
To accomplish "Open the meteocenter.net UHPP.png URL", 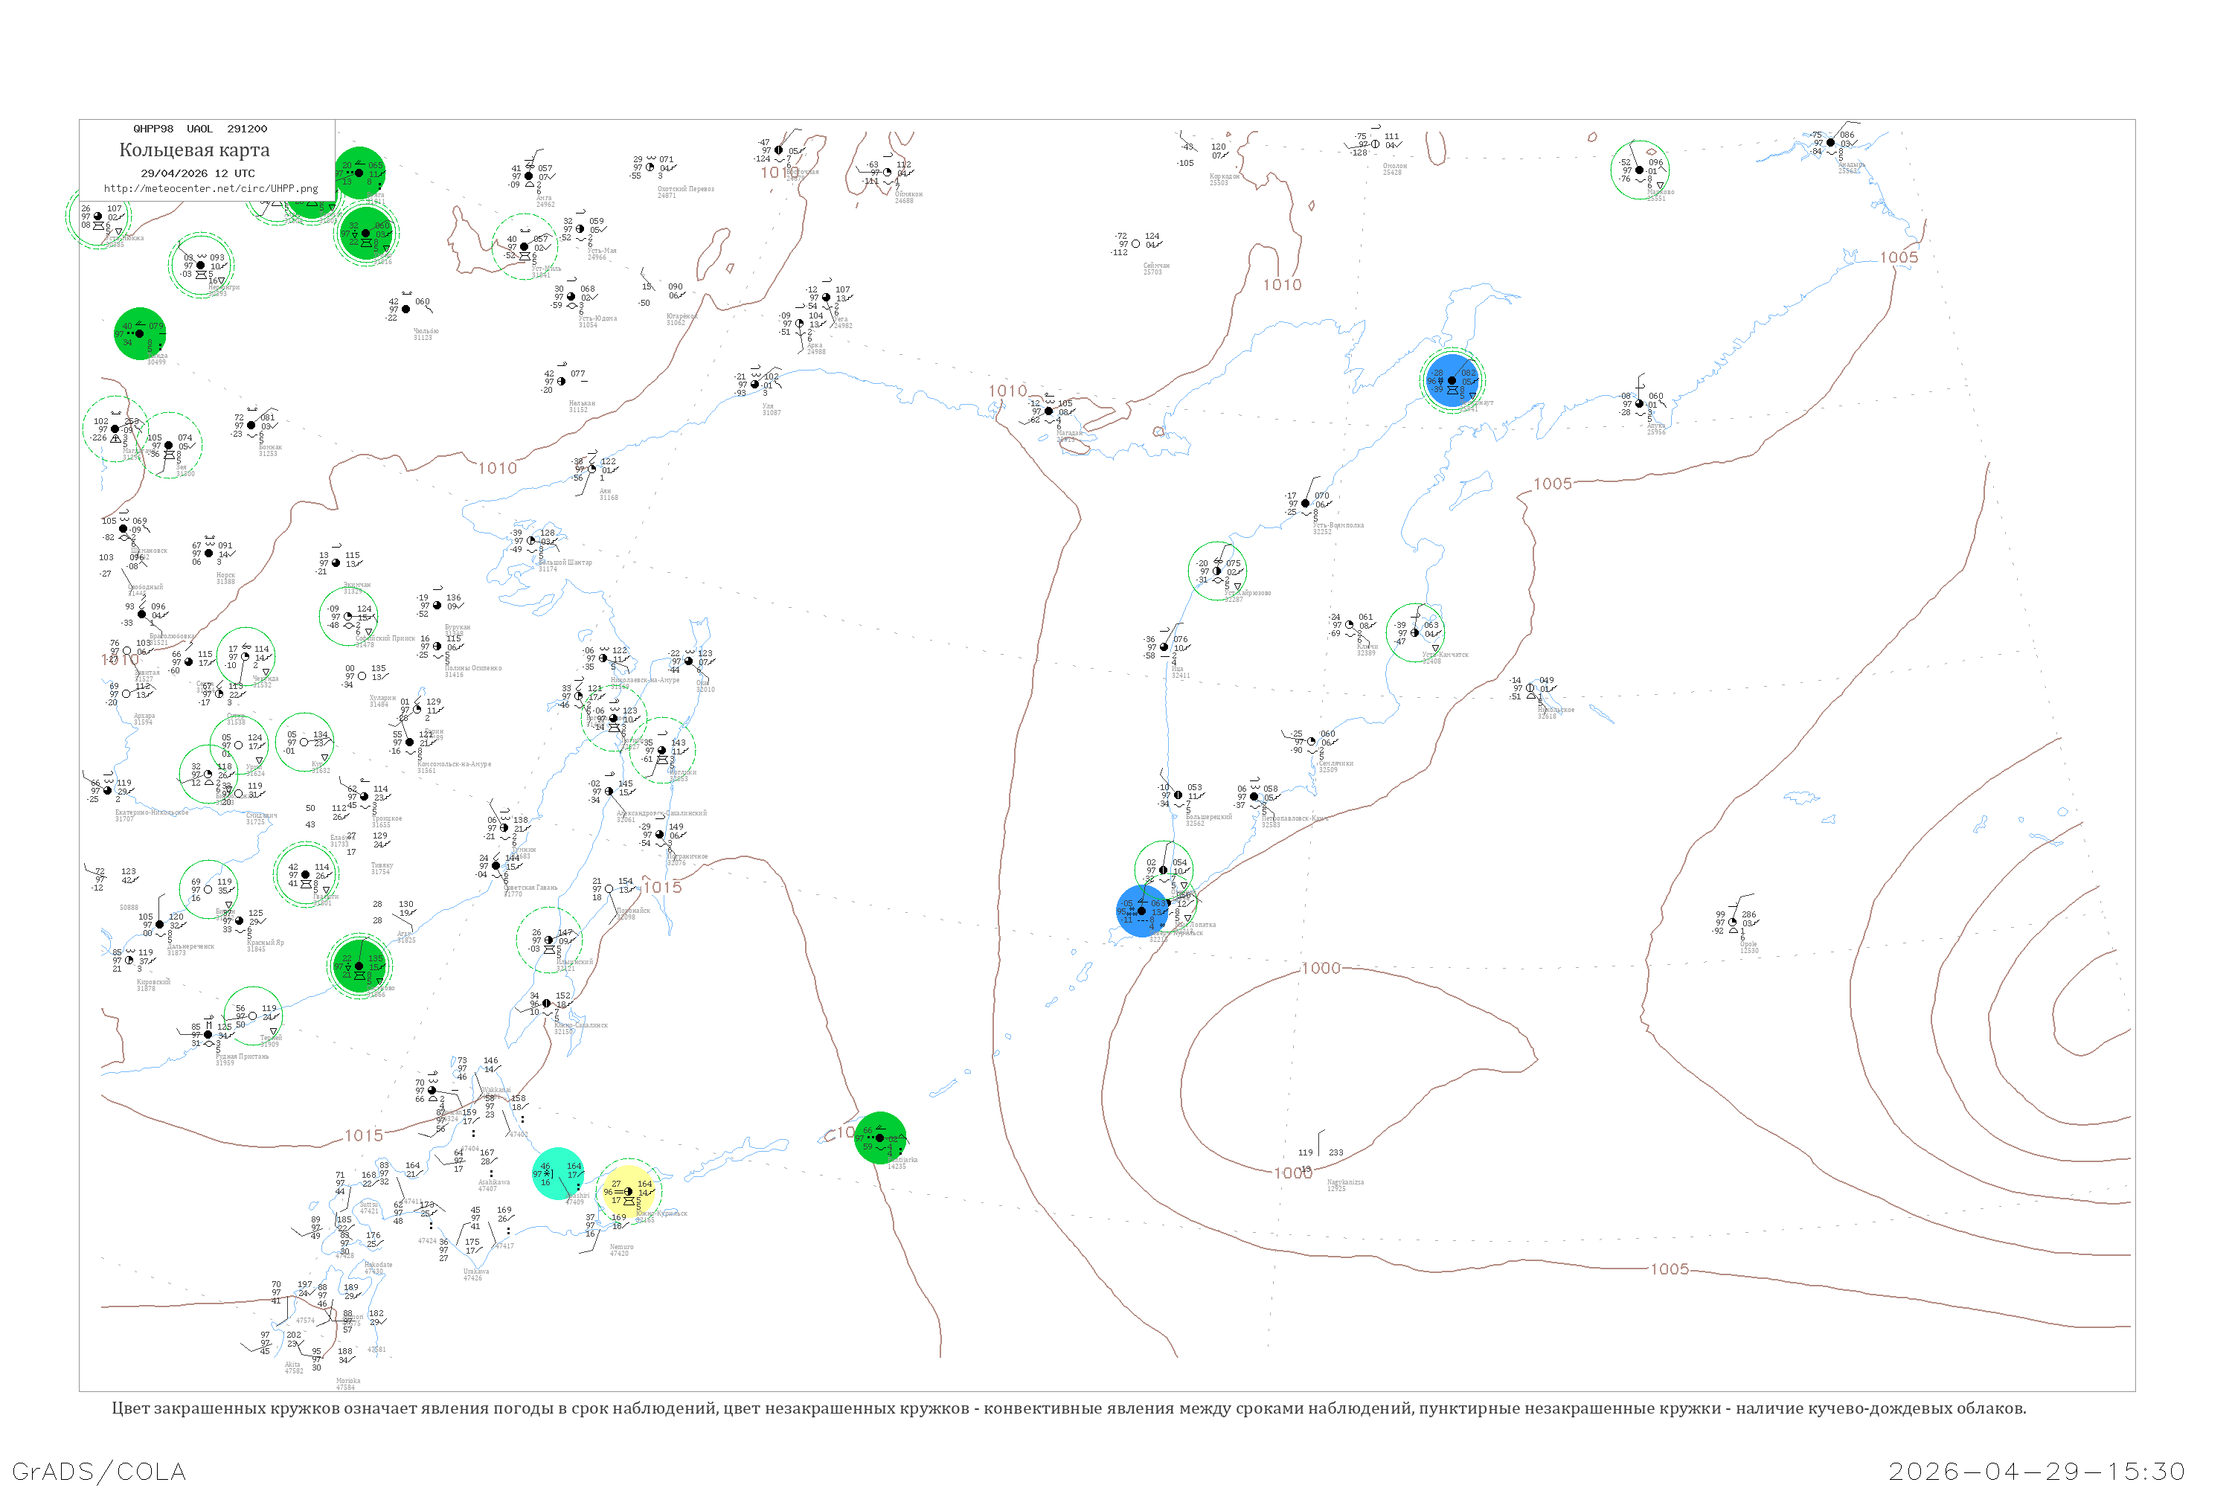I will [x=211, y=189].
